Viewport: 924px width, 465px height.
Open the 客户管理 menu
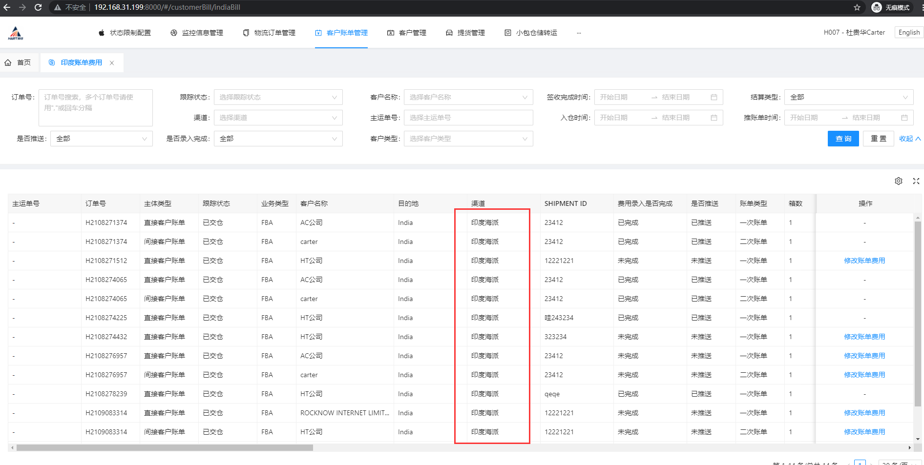[407, 33]
